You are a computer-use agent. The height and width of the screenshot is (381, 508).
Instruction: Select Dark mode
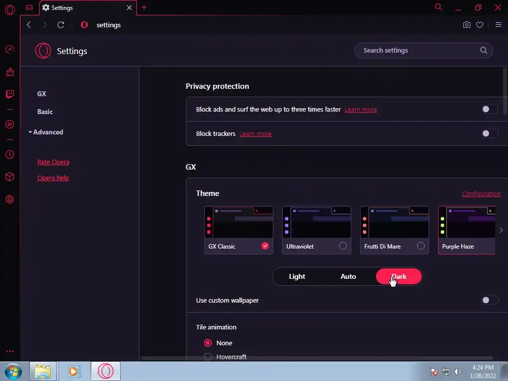[399, 276]
